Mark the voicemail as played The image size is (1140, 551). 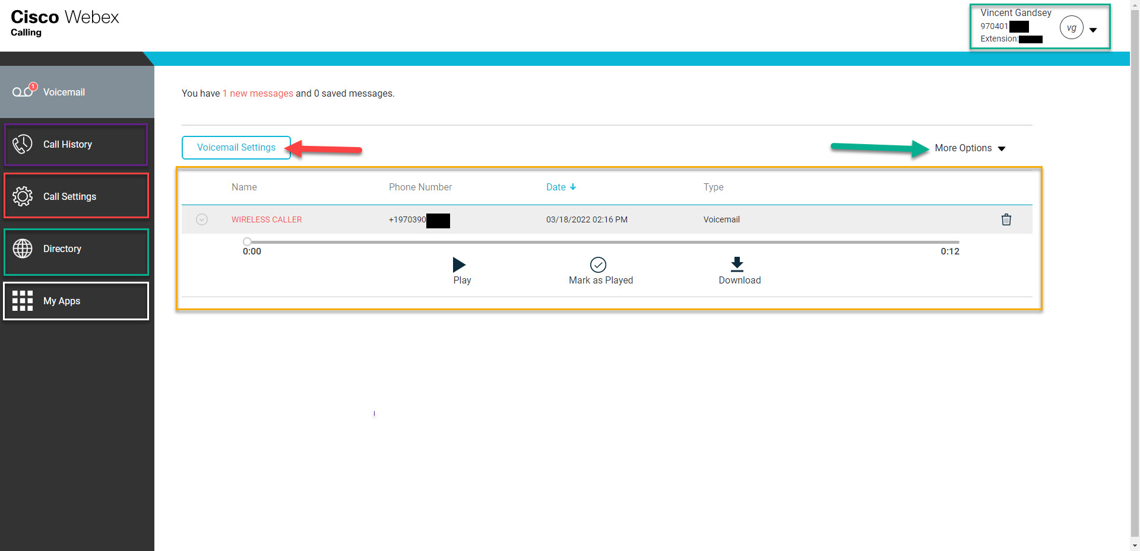tap(600, 271)
